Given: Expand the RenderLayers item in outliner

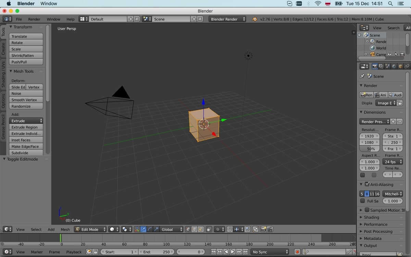Looking at the screenshot, I should coord(367,41).
